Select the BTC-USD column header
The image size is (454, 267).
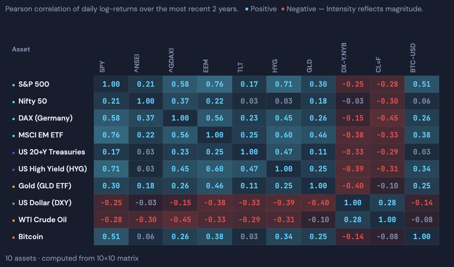[413, 58]
